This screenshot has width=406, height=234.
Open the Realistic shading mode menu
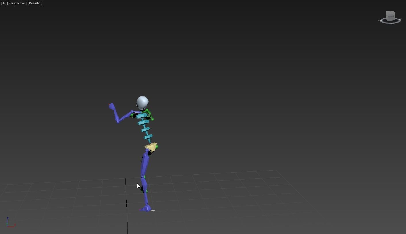pyautogui.click(x=35, y=3)
